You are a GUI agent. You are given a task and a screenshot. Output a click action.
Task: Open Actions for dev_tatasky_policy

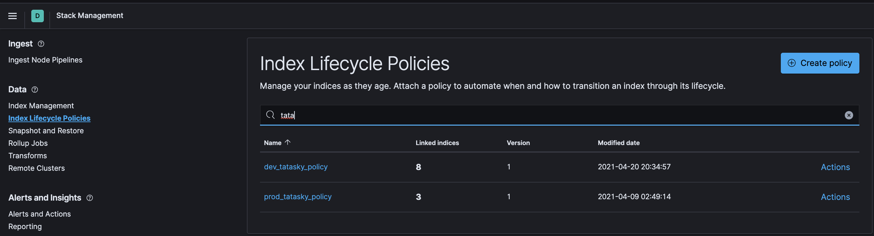click(x=835, y=167)
